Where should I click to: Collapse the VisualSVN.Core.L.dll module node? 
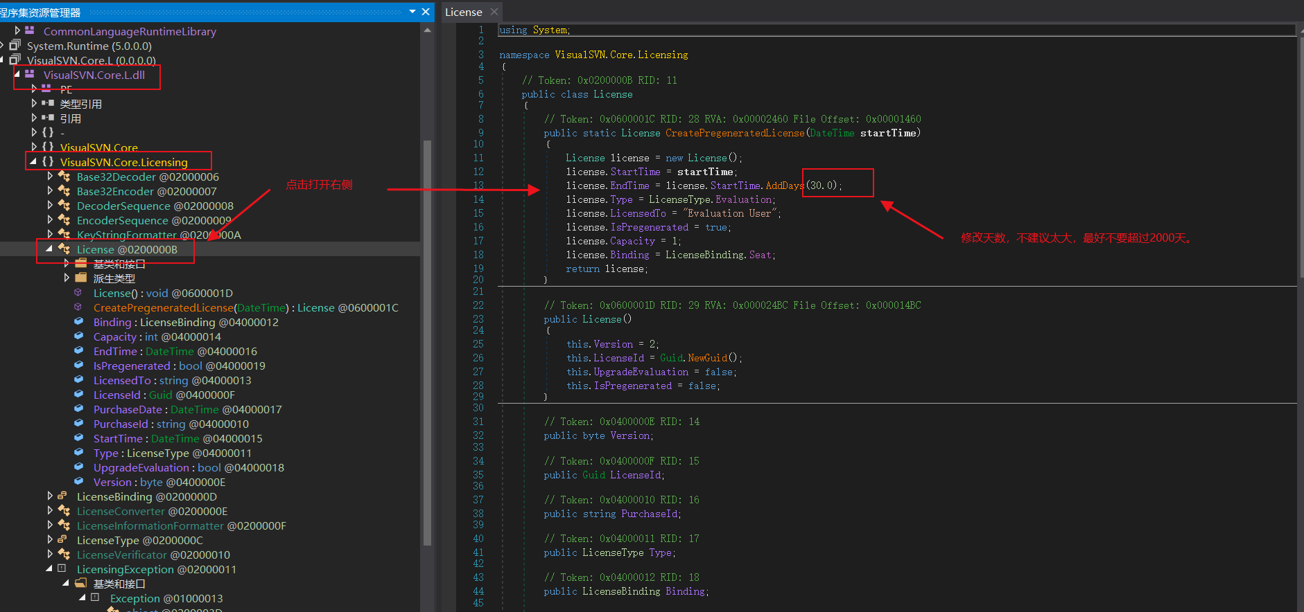(x=17, y=74)
